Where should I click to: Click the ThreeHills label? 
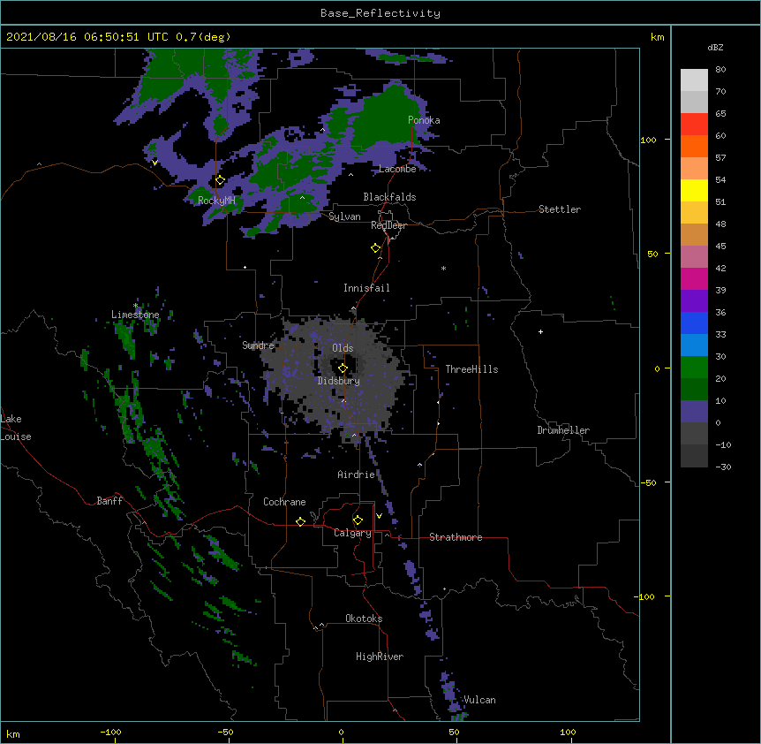[471, 369]
